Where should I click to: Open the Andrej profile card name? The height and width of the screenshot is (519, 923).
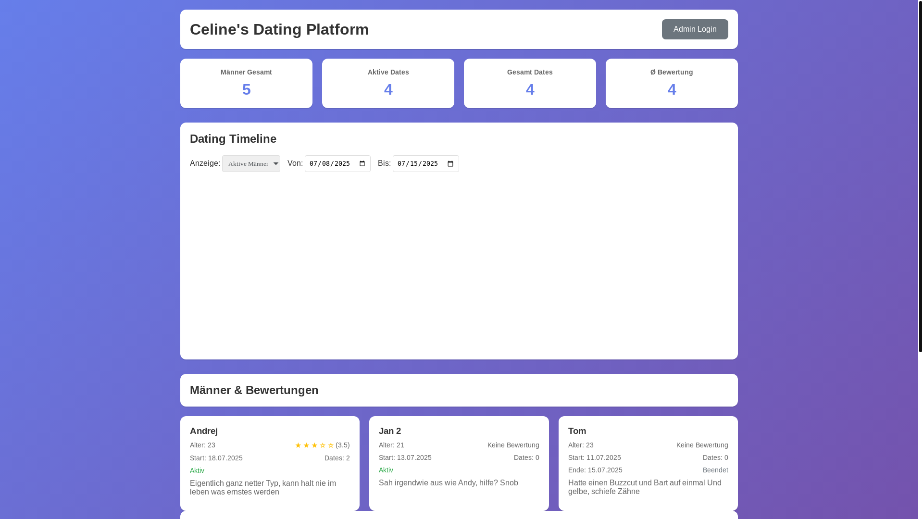(x=204, y=431)
